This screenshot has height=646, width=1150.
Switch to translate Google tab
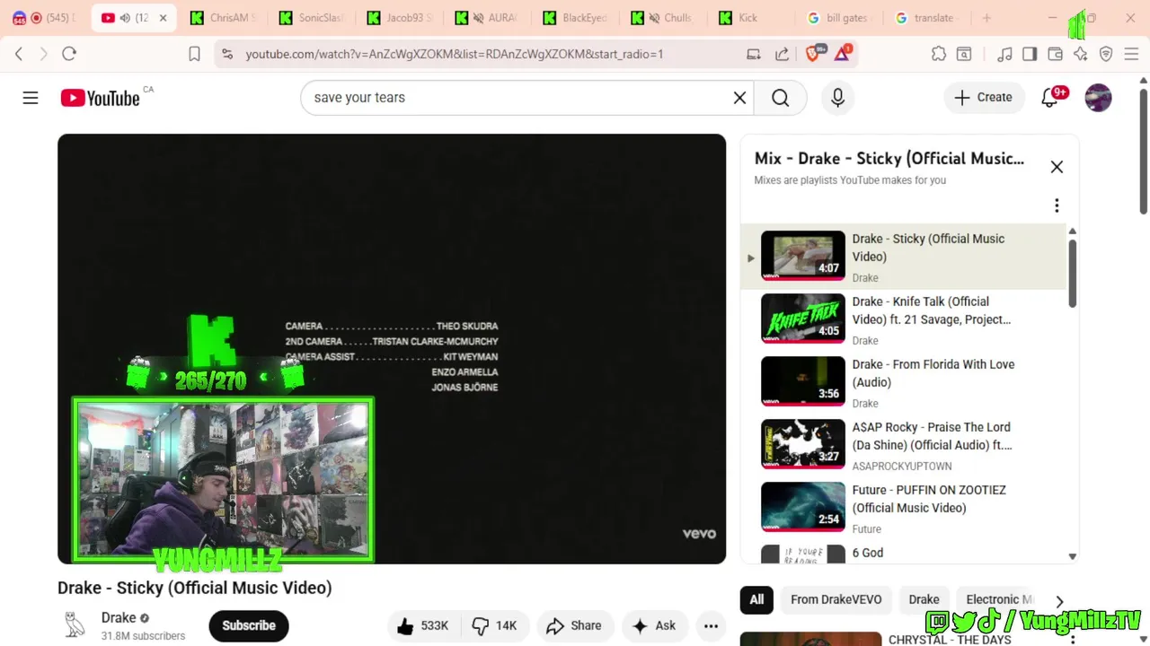click(x=927, y=18)
